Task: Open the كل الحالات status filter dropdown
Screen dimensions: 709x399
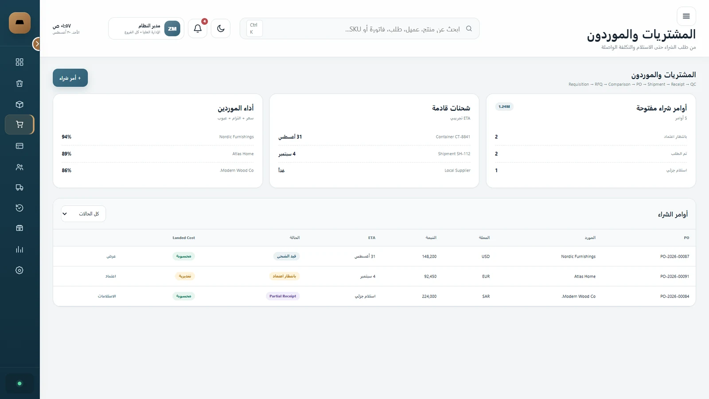Action: (x=83, y=214)
